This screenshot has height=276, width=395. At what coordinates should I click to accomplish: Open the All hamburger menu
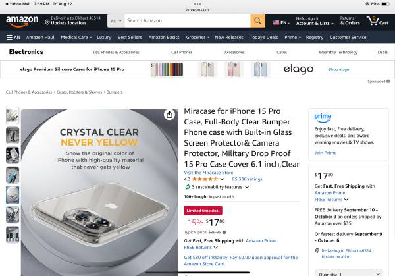[13, 37]
